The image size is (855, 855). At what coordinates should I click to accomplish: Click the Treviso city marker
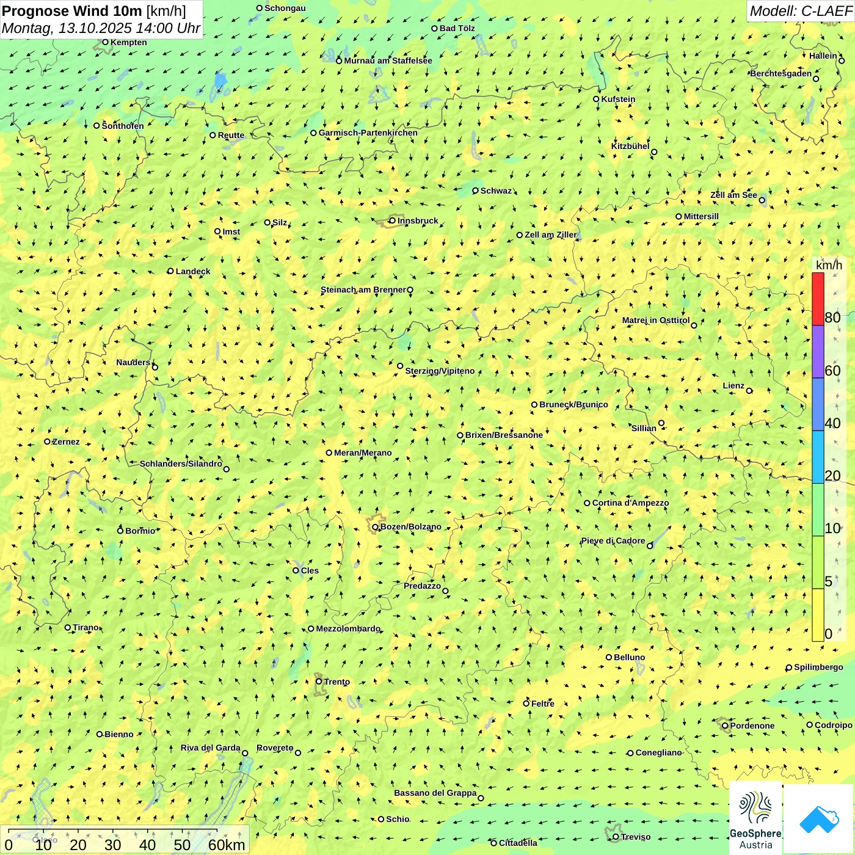[x=616, y=837]
